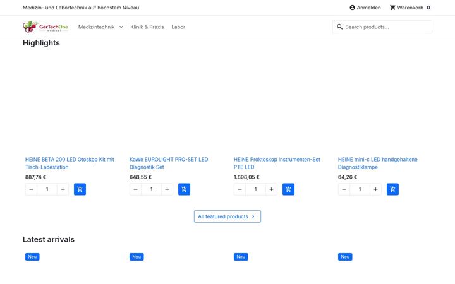Screen dimensions: 455x284
Task: Click the Medizin- und Labortechnik tagline
Action: coord(81,8)
